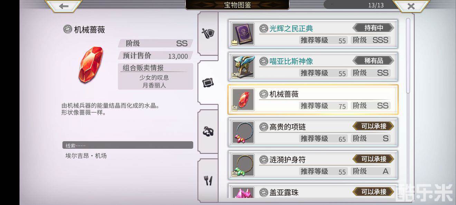Switch to the sword and shield category tab
This screenshot has width=456, height=205.
click(x=208, y=33)
